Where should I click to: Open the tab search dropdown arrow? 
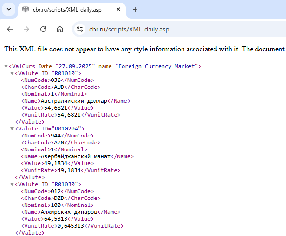(9, 9)
